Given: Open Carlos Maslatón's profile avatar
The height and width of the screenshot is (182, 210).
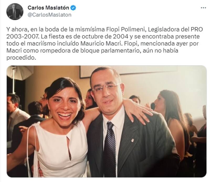Looking at the screenshot, I should click(x=15, y=12).
